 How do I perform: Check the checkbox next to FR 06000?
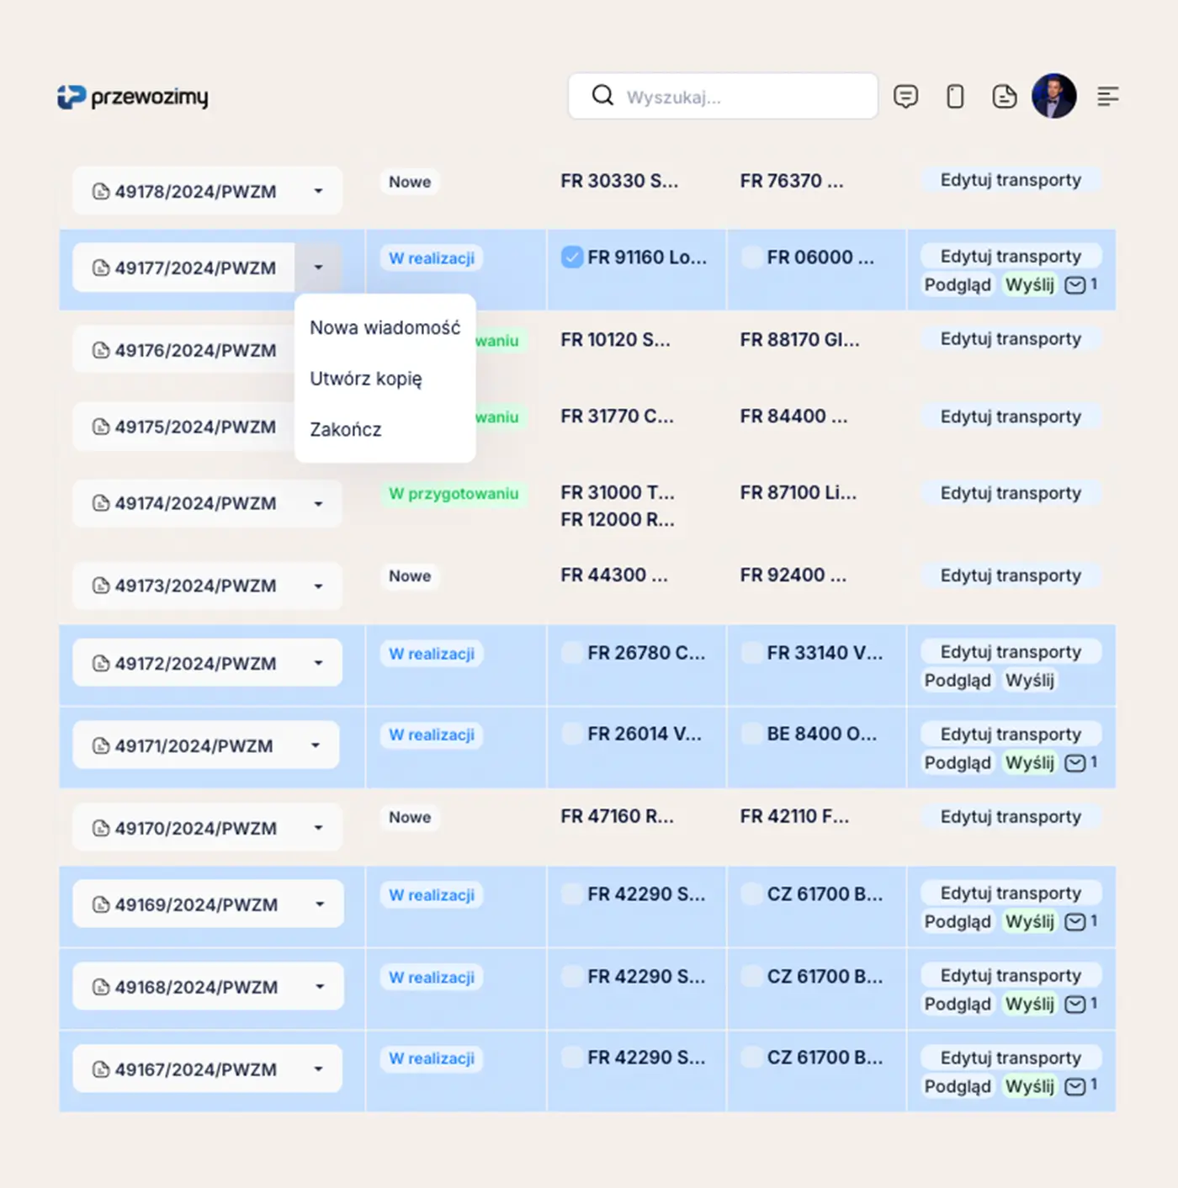[751, 257]
